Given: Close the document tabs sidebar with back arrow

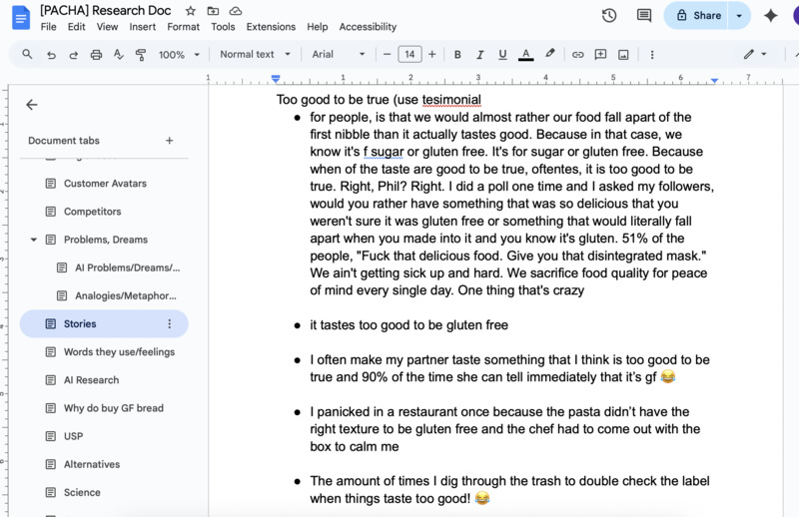Looking at the screenshot, I should [32, 105].
